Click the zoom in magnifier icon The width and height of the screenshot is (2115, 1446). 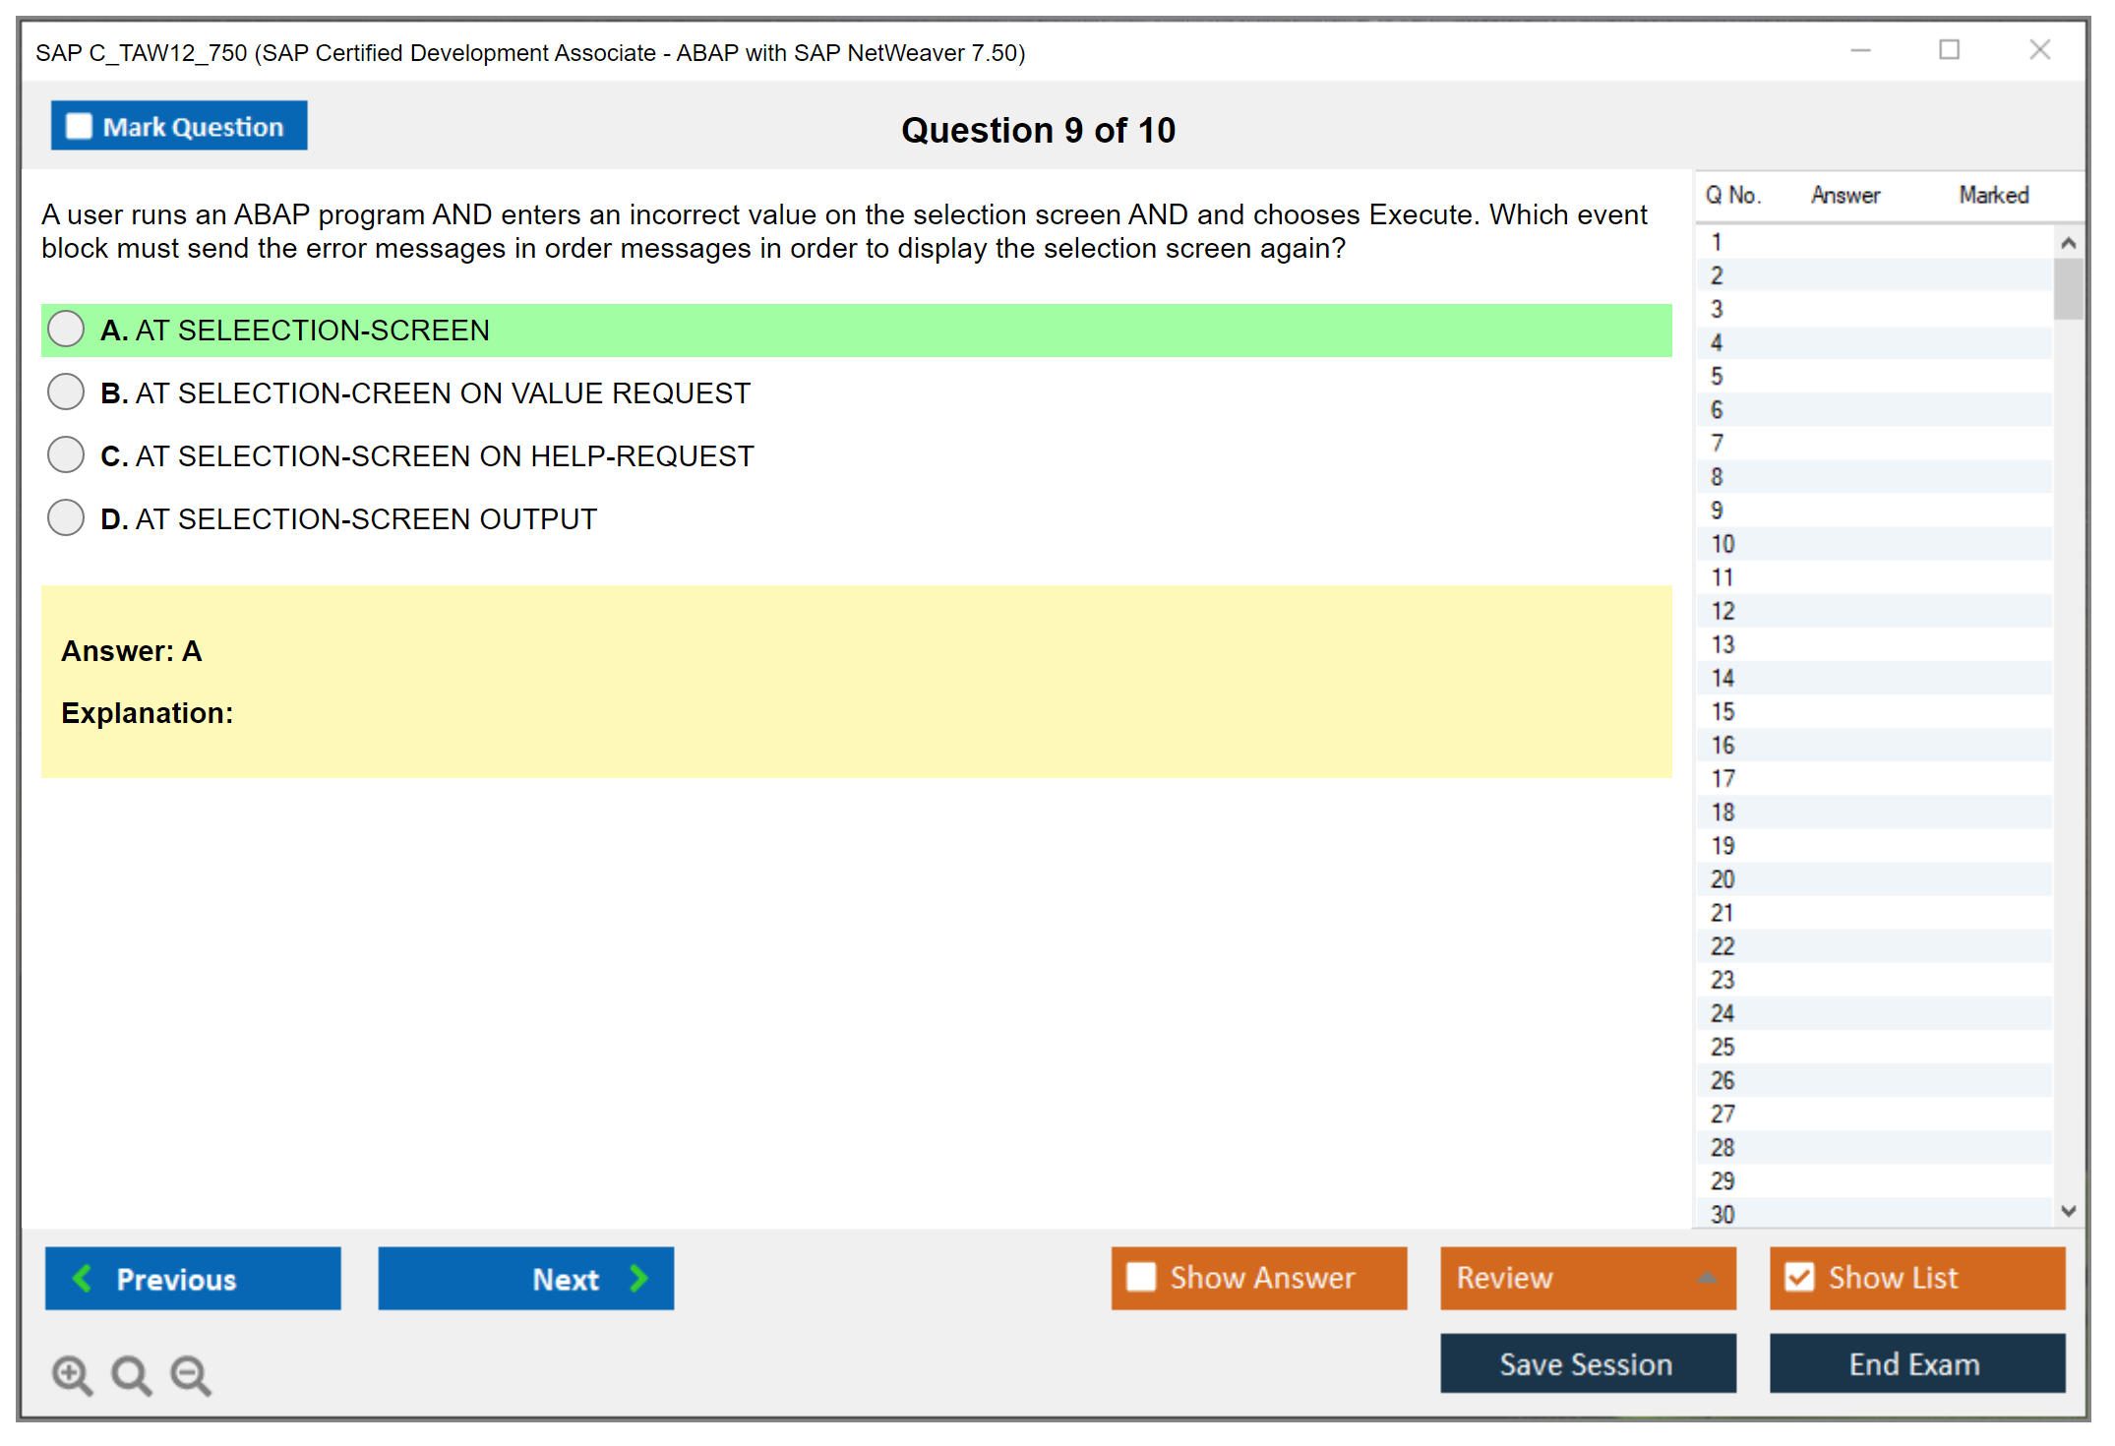(x=72, y=1374)
